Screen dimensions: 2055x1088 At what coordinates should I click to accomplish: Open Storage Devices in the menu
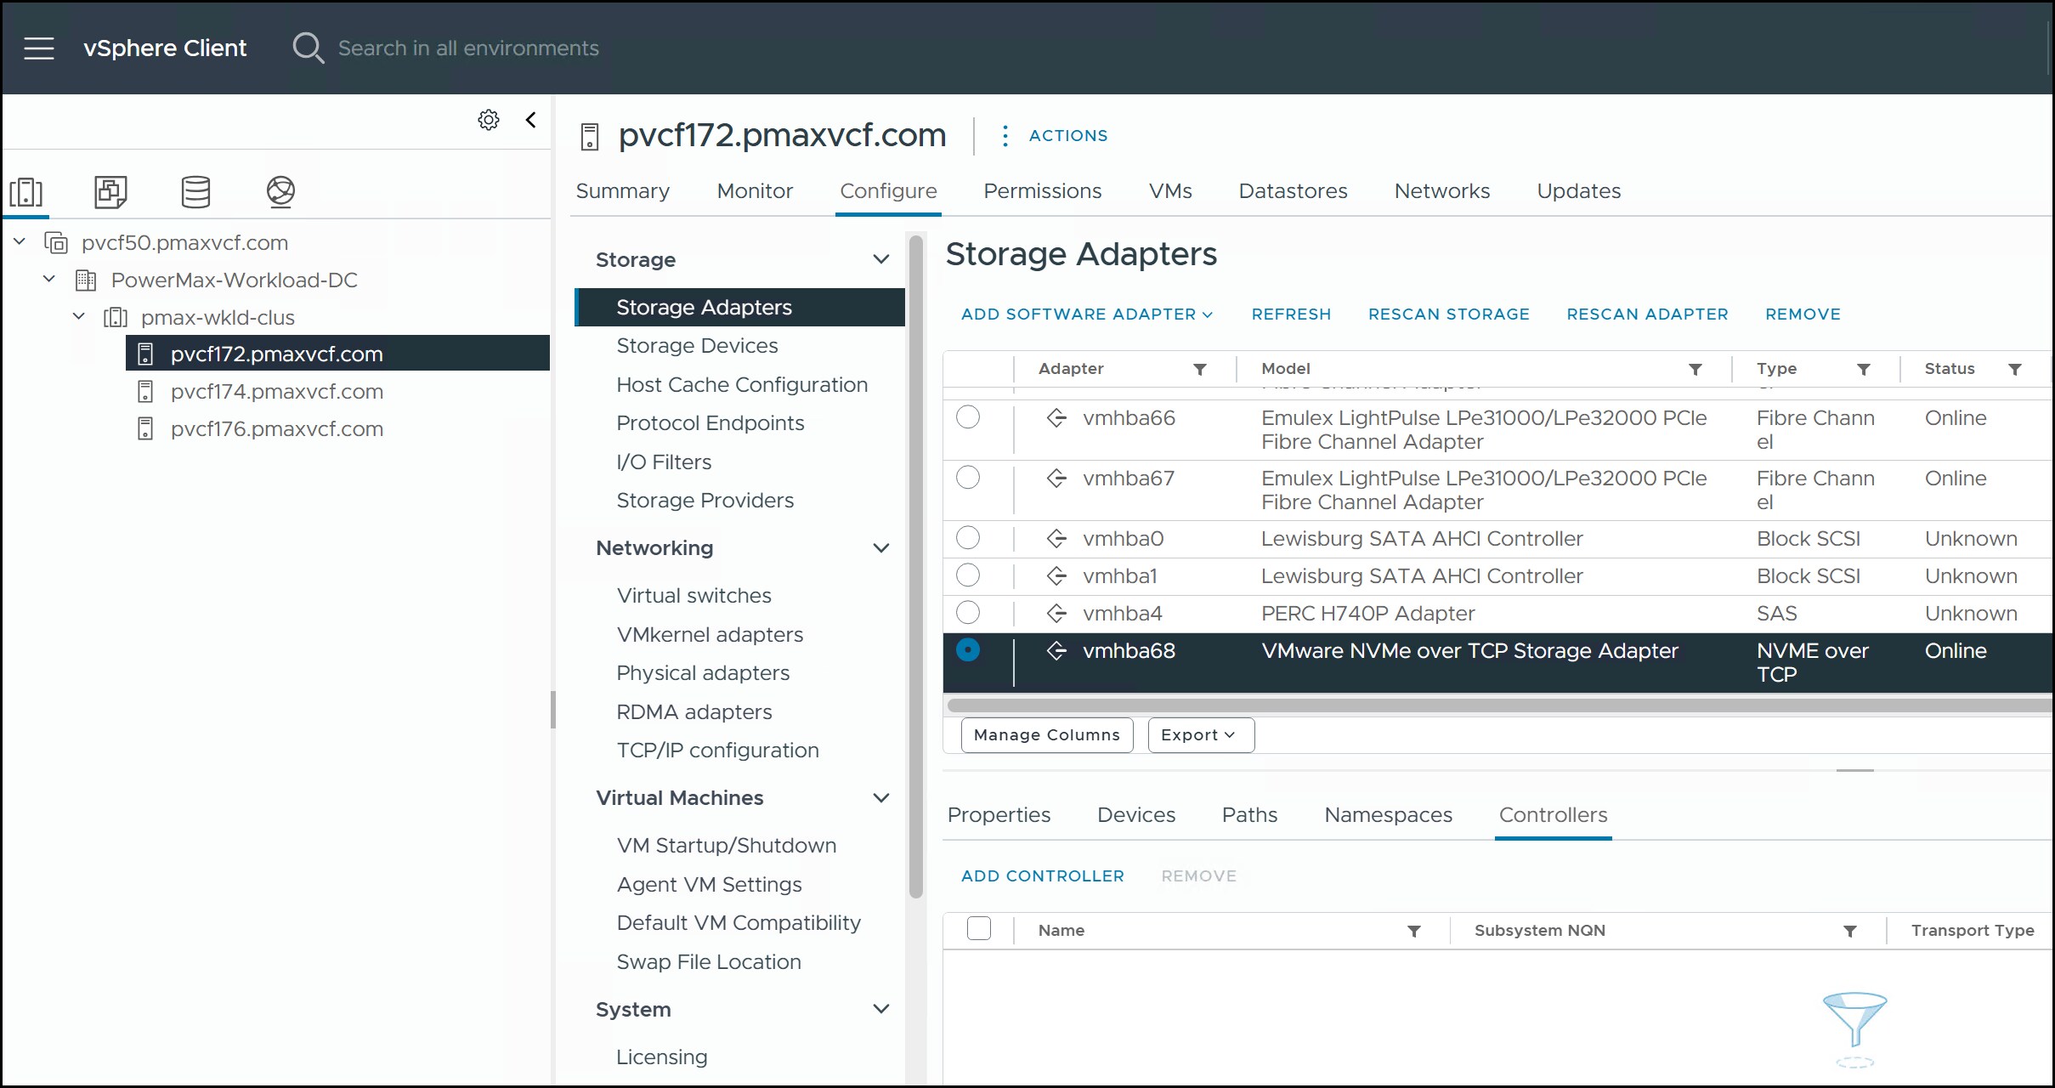pos(697,346)
